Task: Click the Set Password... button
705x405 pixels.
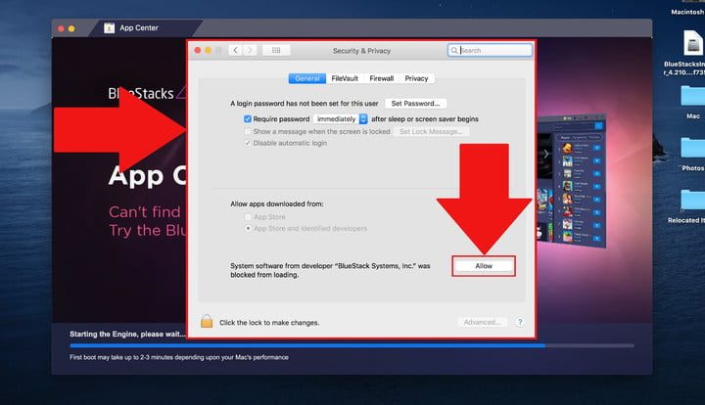Action: pos(415,104)
